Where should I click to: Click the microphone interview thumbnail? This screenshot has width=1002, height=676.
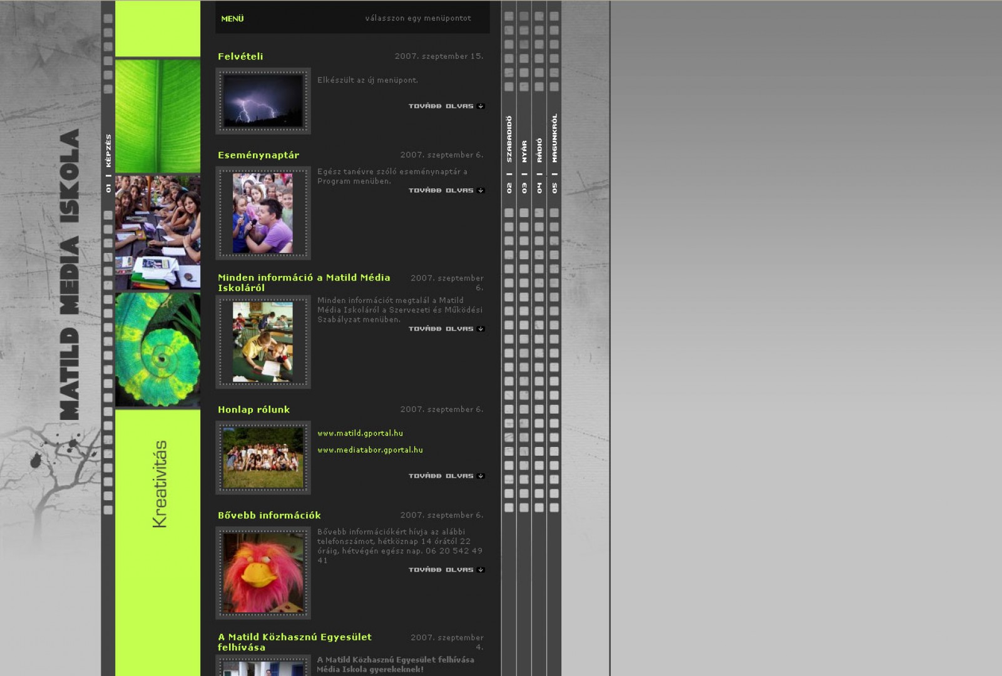[263, 213]
